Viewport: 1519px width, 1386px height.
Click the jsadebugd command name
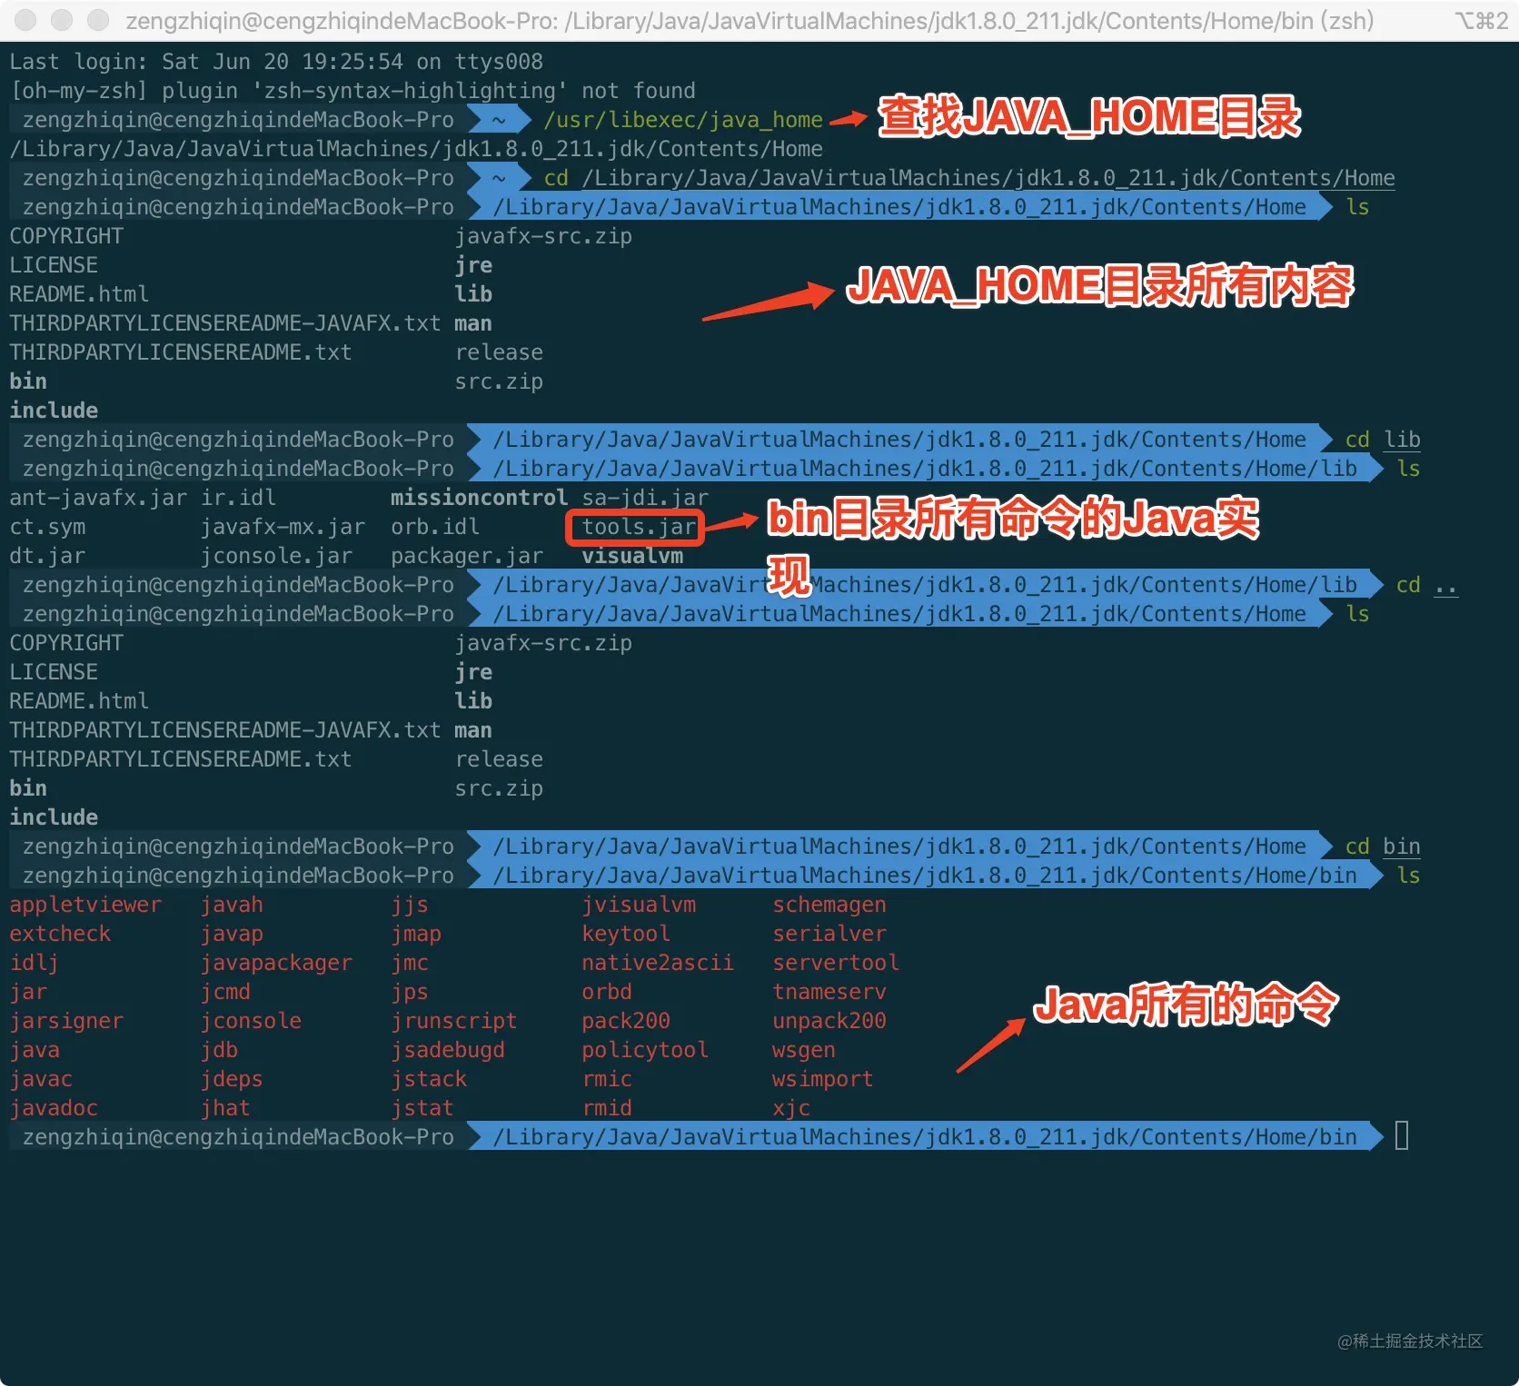[x=448, y=1050]
